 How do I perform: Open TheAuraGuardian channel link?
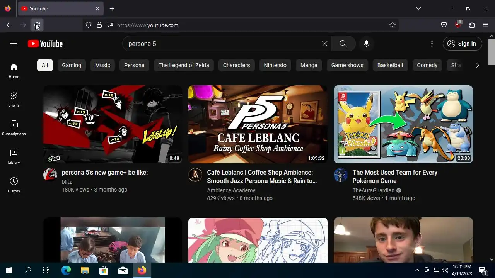pyautogui.click(x=373, y=190)
